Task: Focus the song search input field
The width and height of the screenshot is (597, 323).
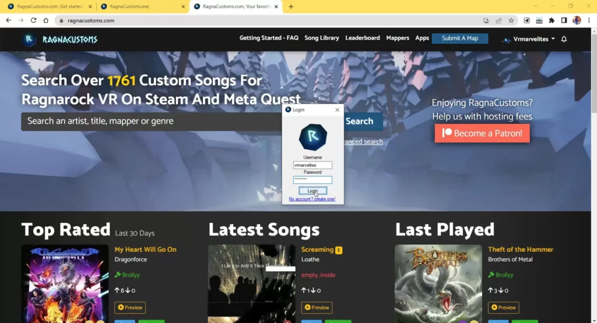Action: pos(152,121)
